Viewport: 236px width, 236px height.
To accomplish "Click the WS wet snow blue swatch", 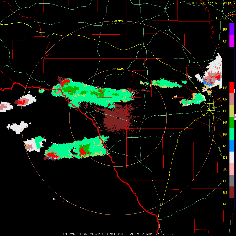I will [x=232, y=146].
